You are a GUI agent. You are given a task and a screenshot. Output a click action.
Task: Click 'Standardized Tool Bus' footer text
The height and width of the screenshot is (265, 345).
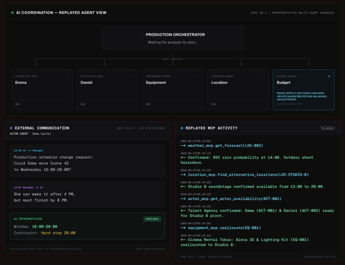pyautogui.click(x=320, y=257)
